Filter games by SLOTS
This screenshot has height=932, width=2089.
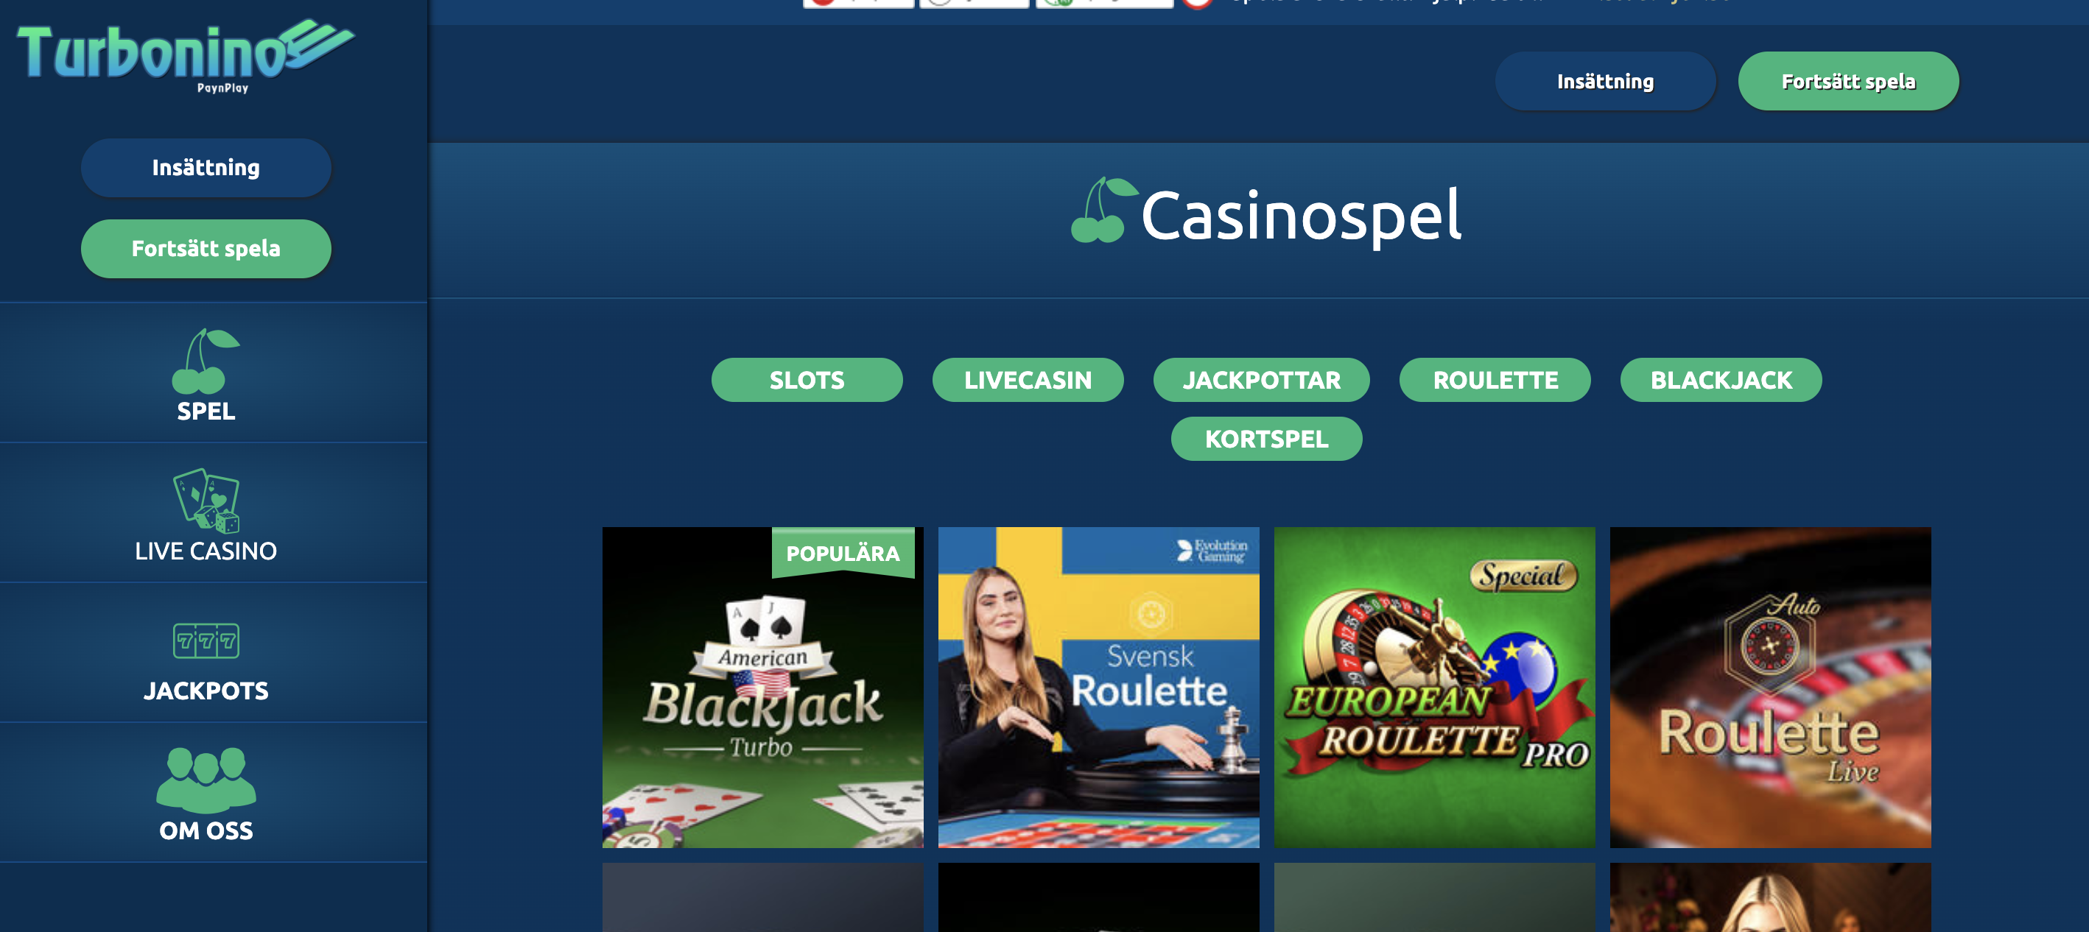click(806, 379)
